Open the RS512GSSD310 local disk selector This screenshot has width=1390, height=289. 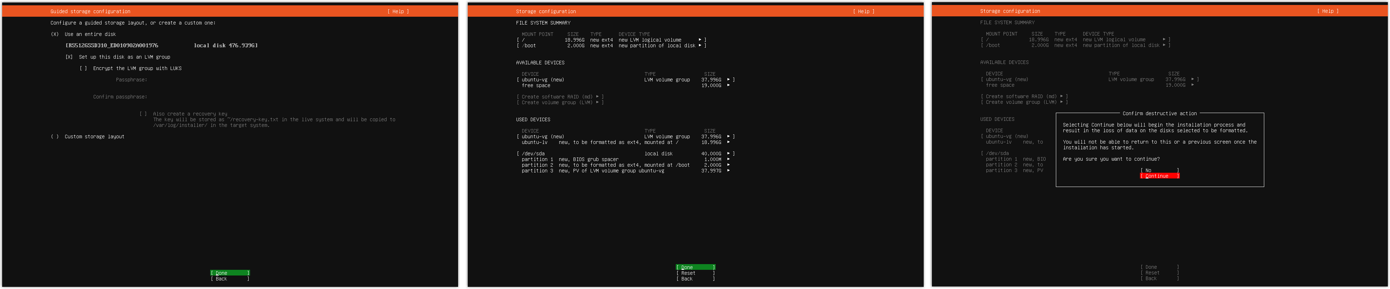[x=161, y=46]
